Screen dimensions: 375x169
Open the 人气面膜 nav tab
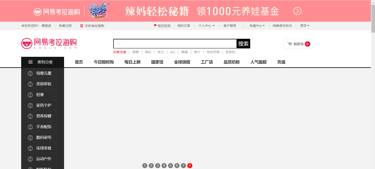tap(258, 62)
